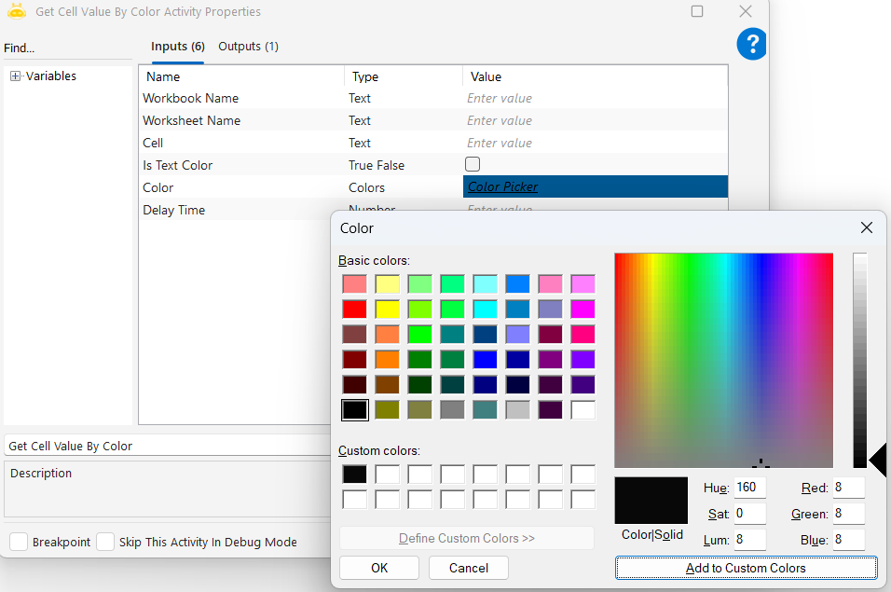The height and width of the screenshot is (592, 891).
Task: Check Skip This Activity In Debug Mode
Action: (x=105, y=542)
